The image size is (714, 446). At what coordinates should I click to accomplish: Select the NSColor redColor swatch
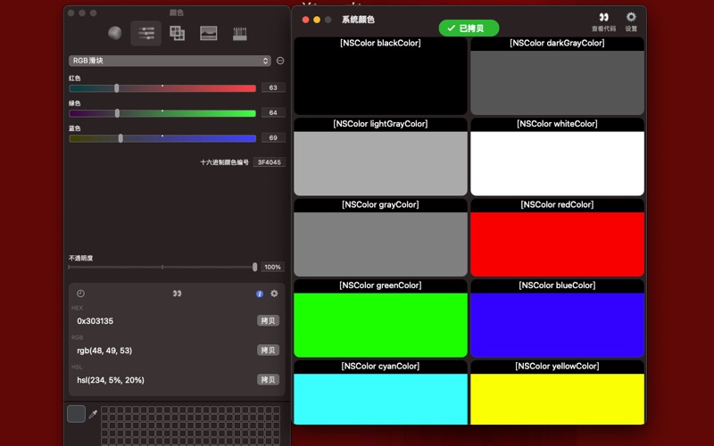[x=557, y=244]
